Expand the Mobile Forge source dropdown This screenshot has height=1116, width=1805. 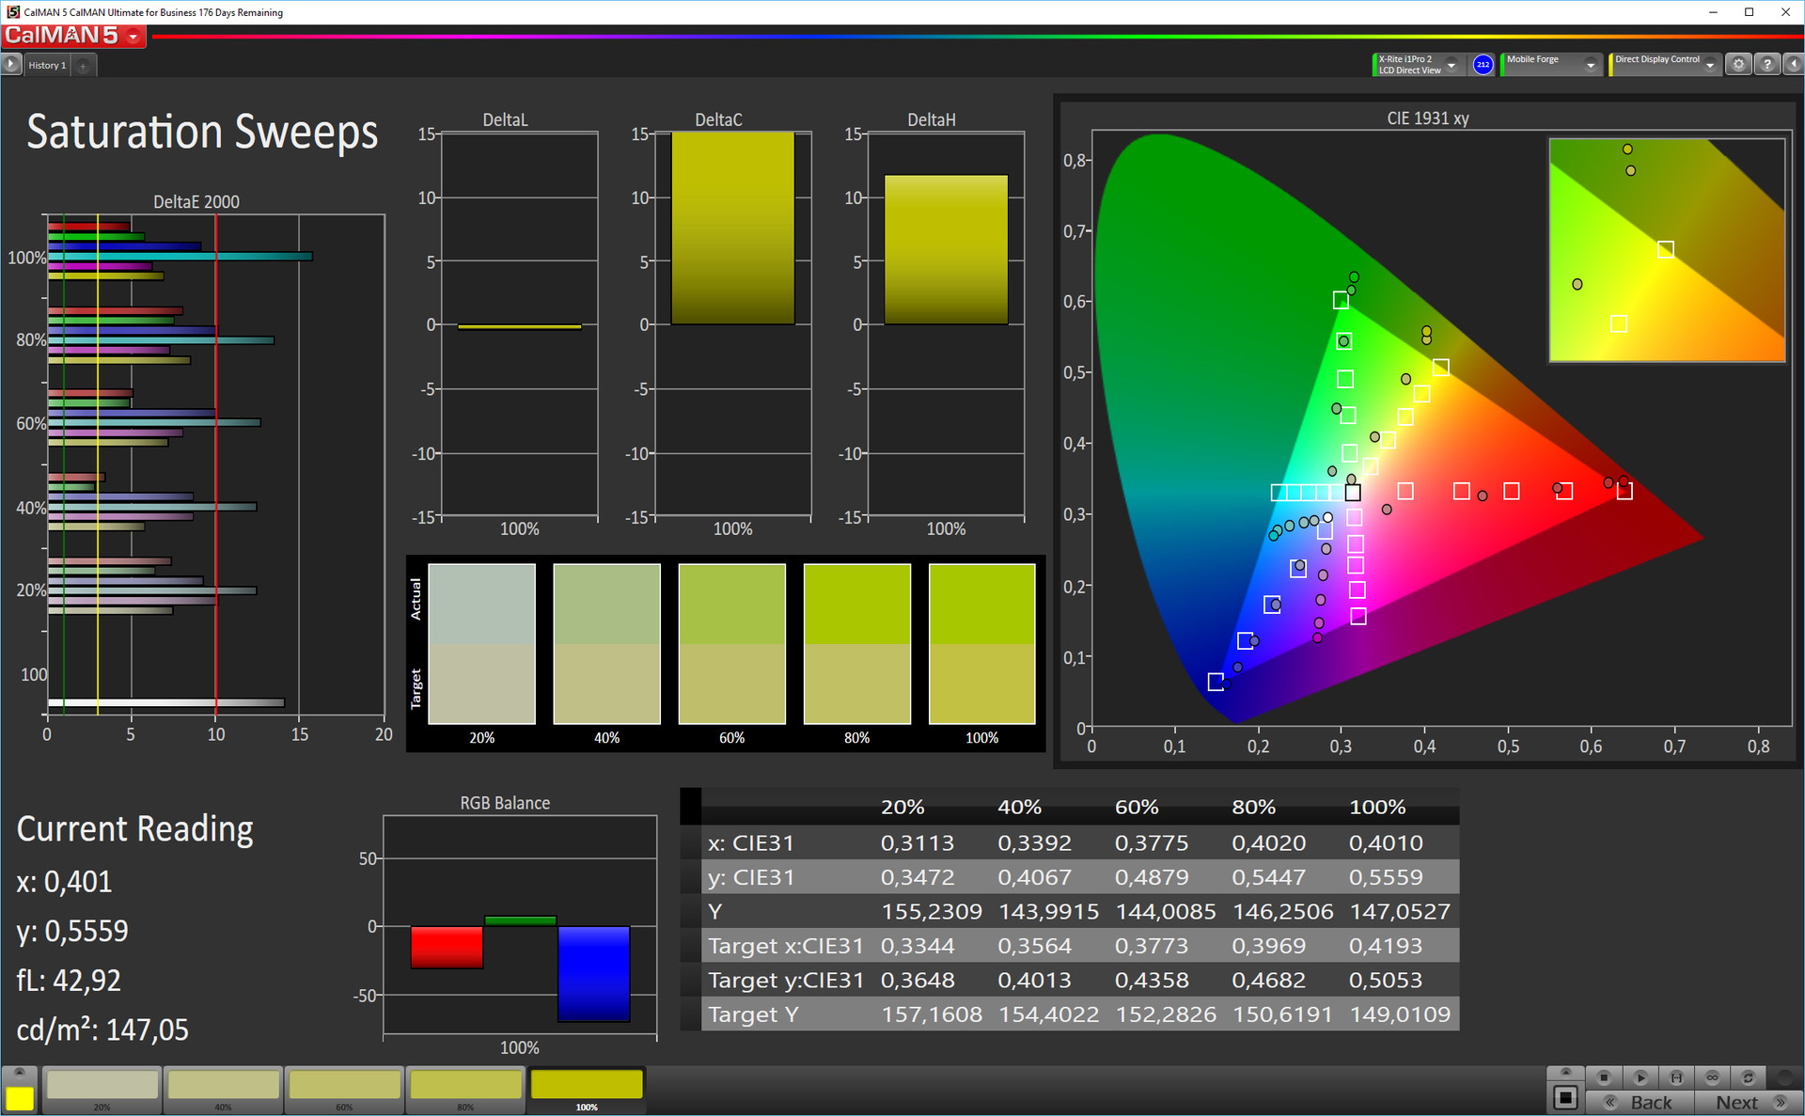[x=1590, y=65]
